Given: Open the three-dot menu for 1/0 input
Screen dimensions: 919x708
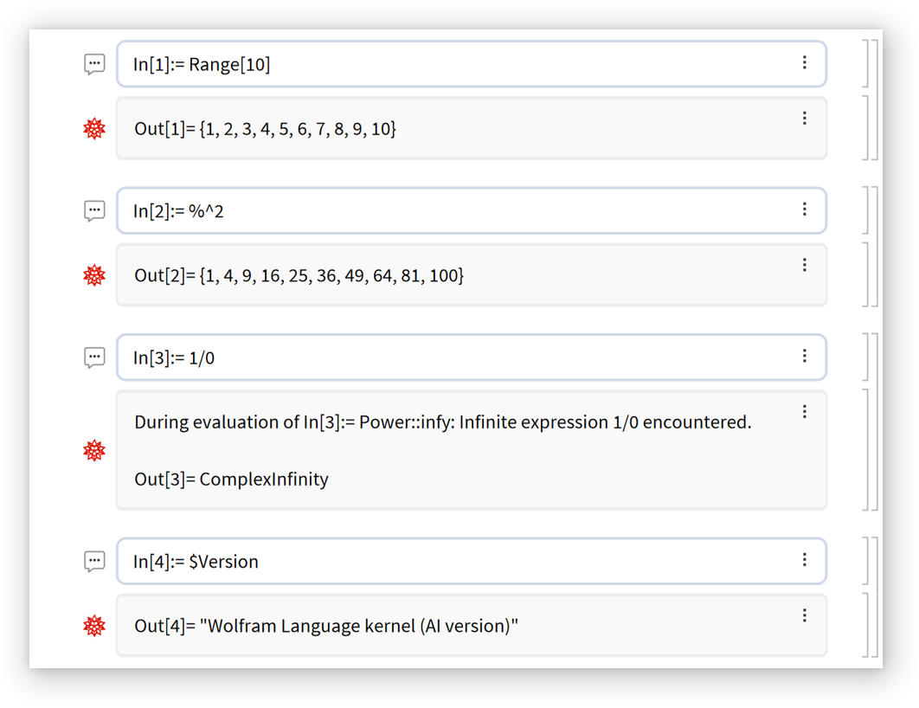Looking at the screenshot, I should click(x=805, y=356).
